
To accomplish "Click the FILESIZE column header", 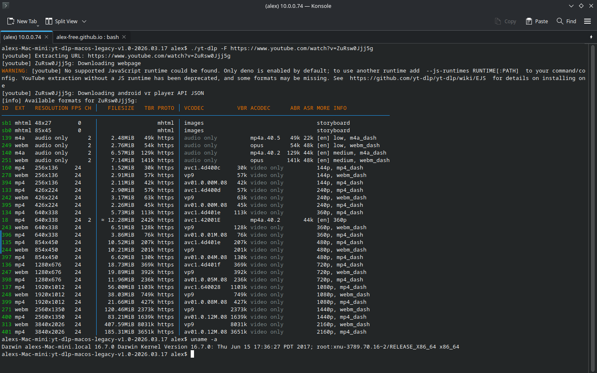I will 121,108.
